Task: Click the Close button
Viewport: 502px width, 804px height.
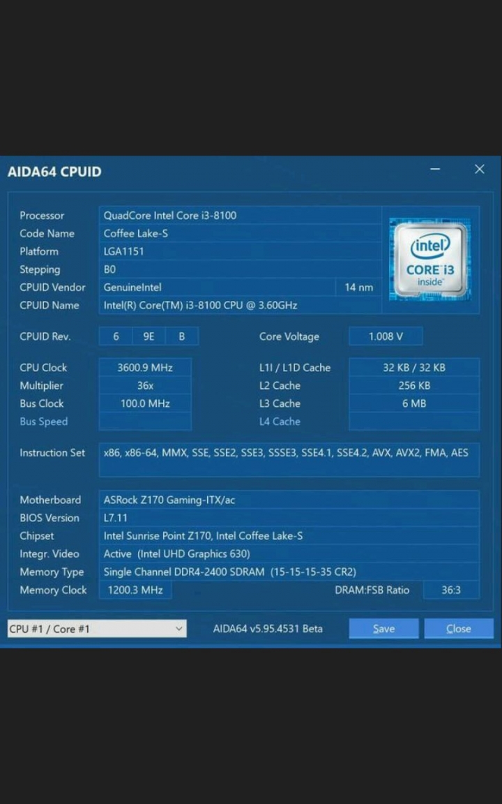Action: point(459,629)
